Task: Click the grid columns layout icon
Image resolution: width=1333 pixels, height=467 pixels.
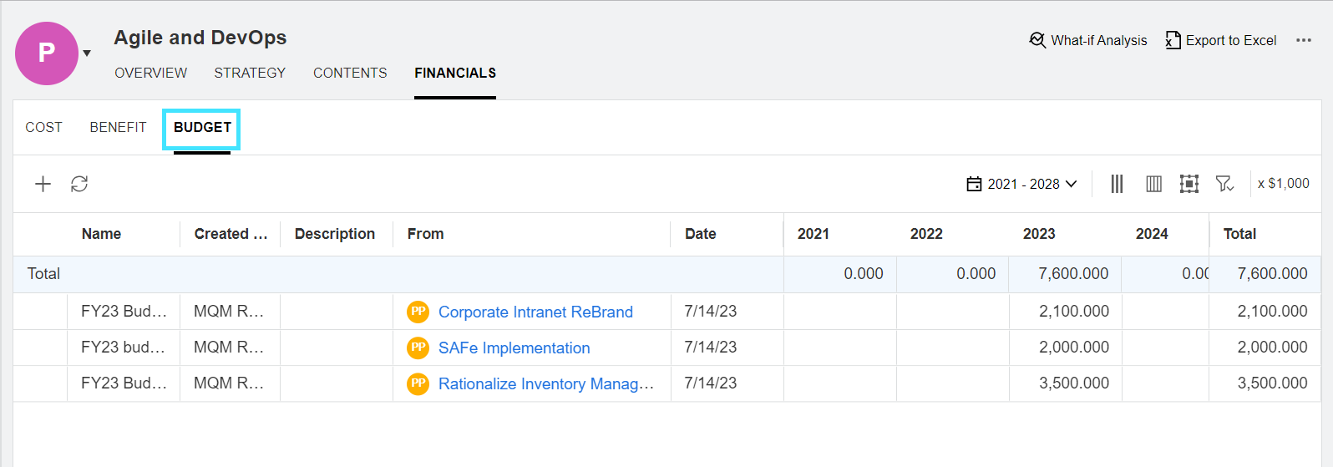Action: tap(1153, 184)
